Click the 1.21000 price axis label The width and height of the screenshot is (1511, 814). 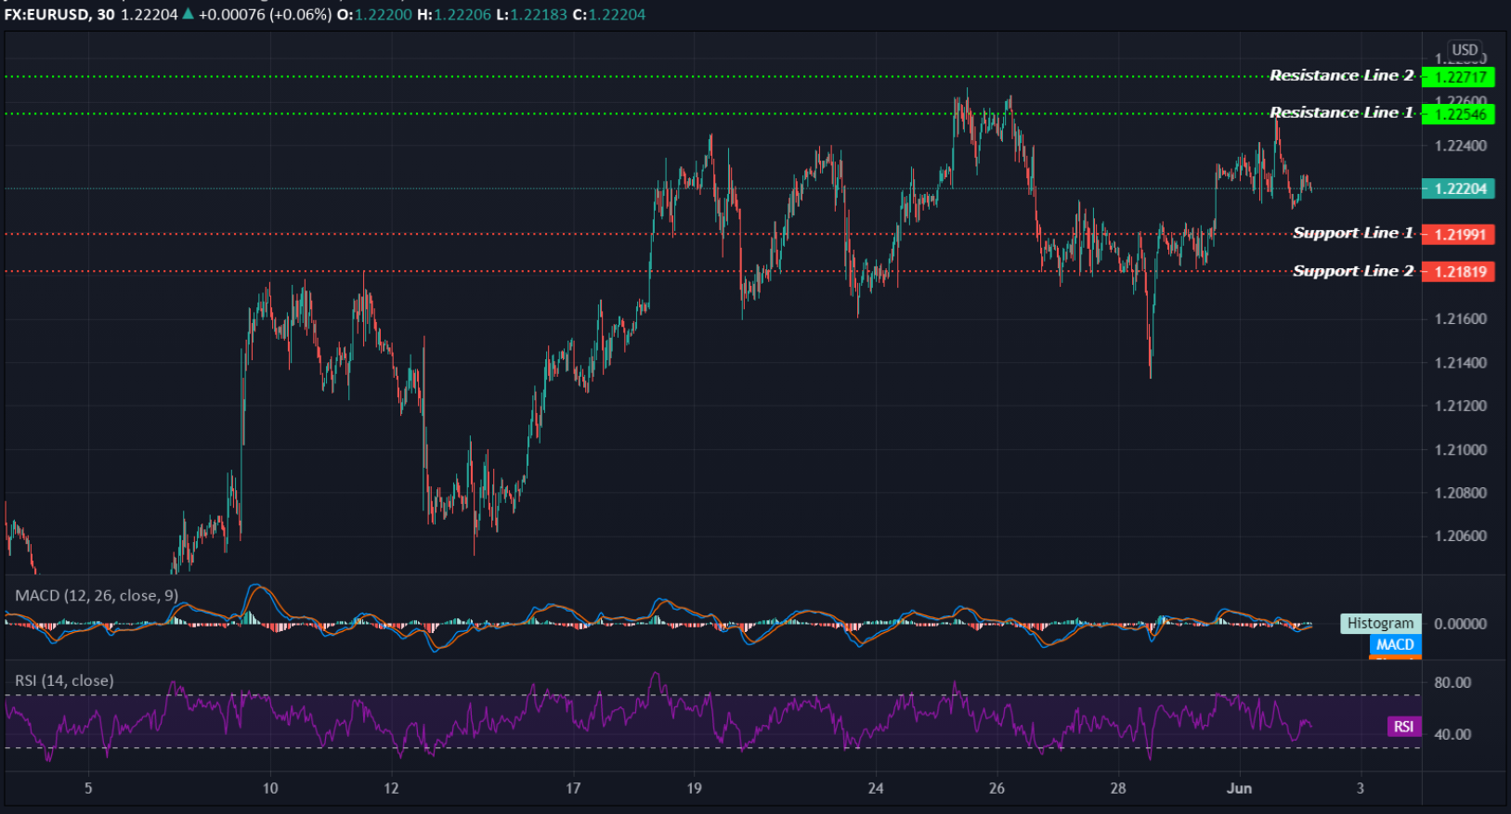[1460, 449]
